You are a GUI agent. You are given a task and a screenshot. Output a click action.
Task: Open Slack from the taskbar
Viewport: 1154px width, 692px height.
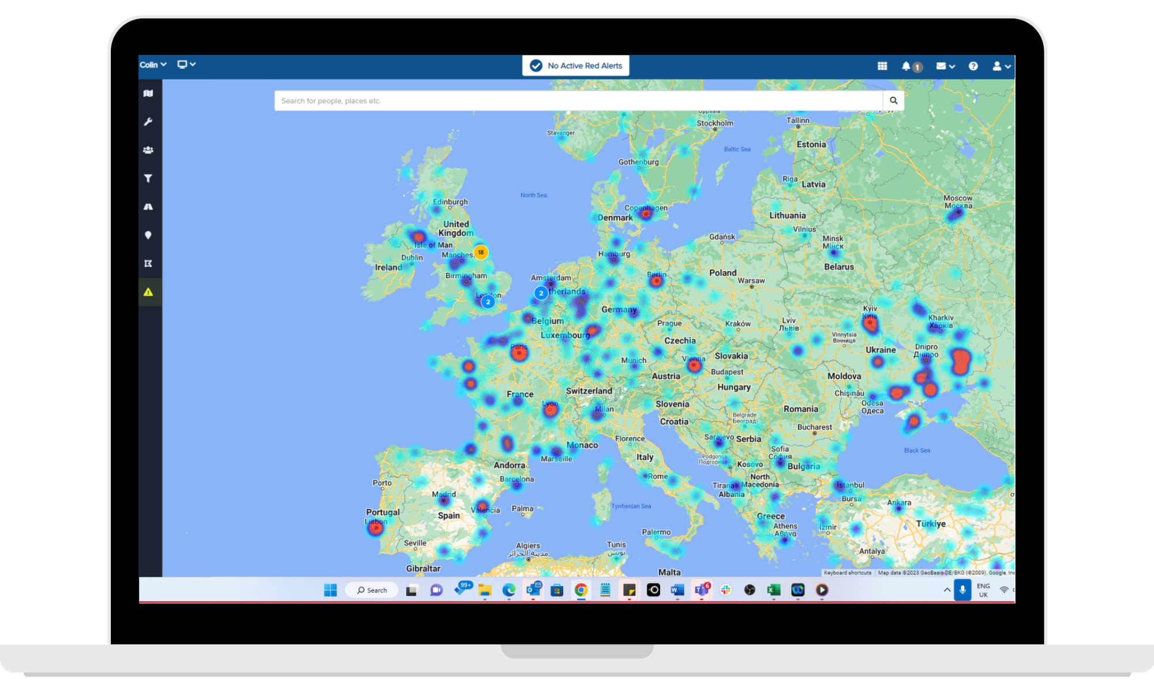(x=725, y=590)
